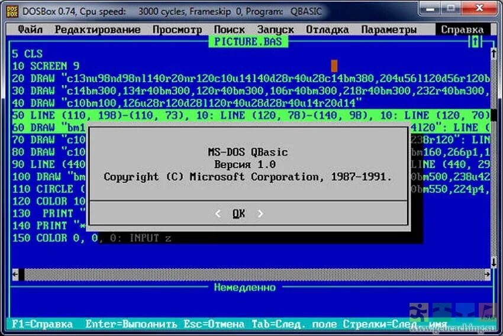Open the Файл menu
The image size is (503, 336).
tap(30, 30)
